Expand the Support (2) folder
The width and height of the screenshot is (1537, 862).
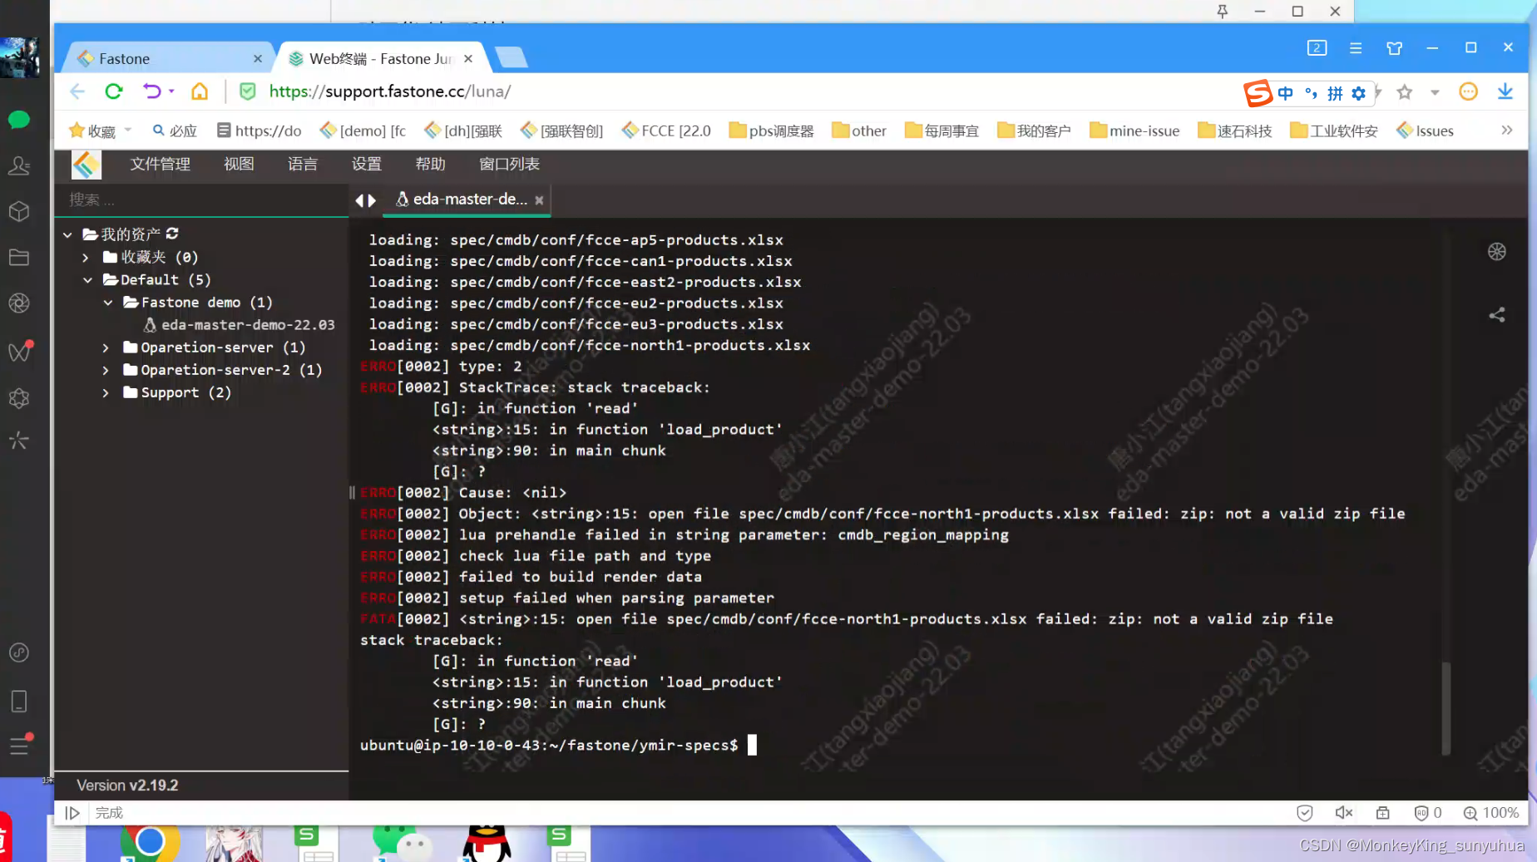(106, 392)
